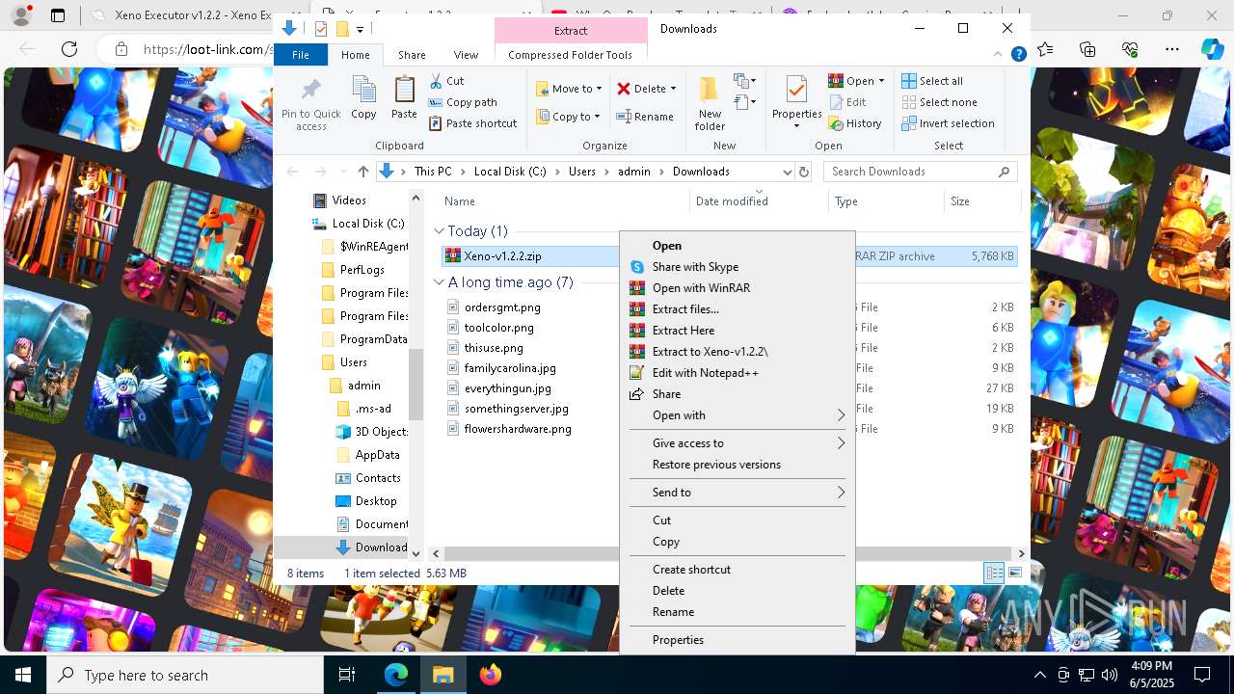This screenshot has width=1234, height=694.
Task: Click the Up one level arrow
Action: coord(362,172)
